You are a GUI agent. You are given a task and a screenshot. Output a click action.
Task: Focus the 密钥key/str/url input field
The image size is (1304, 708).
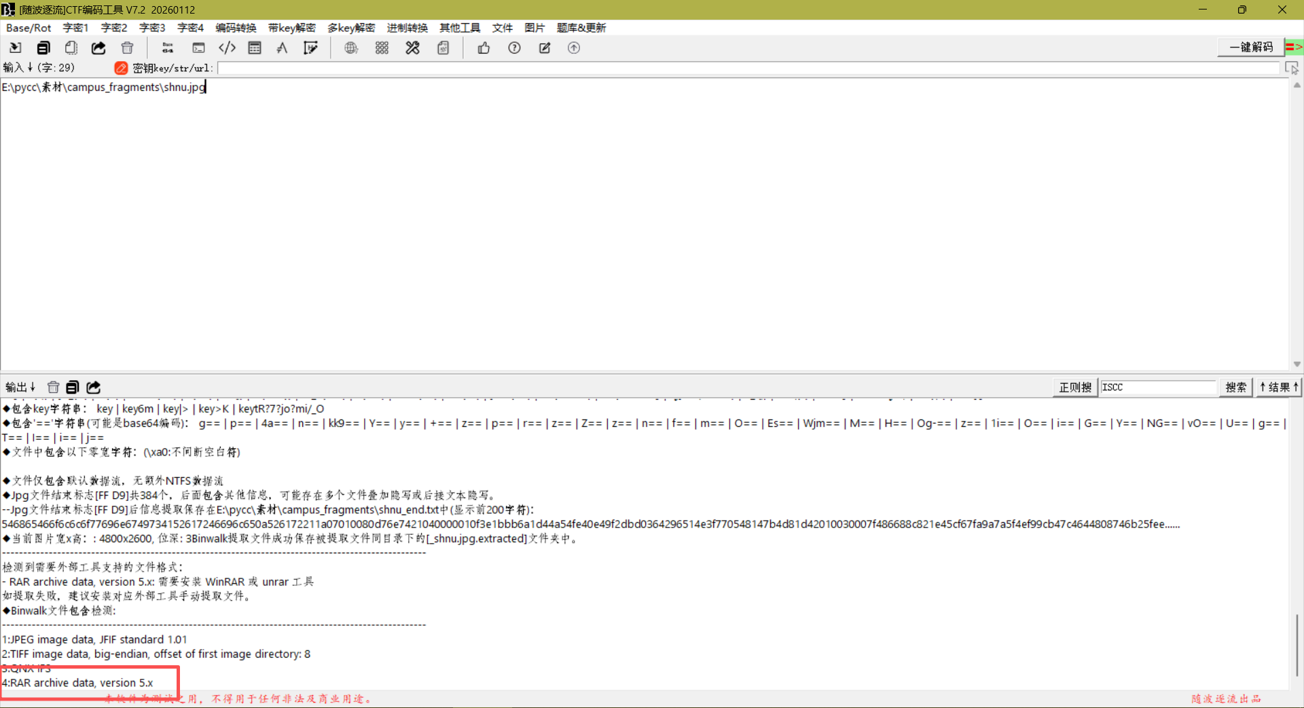tap(749, 68)
